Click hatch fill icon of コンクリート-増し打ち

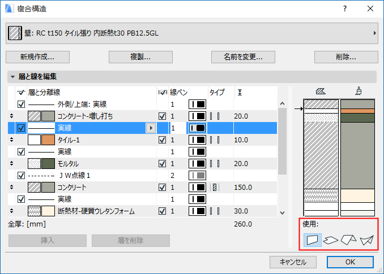35,116
